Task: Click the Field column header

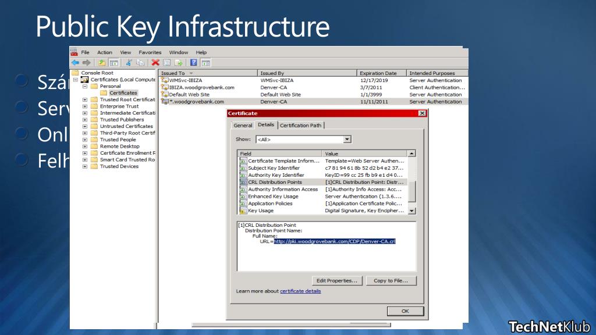Action: (279, 154)
